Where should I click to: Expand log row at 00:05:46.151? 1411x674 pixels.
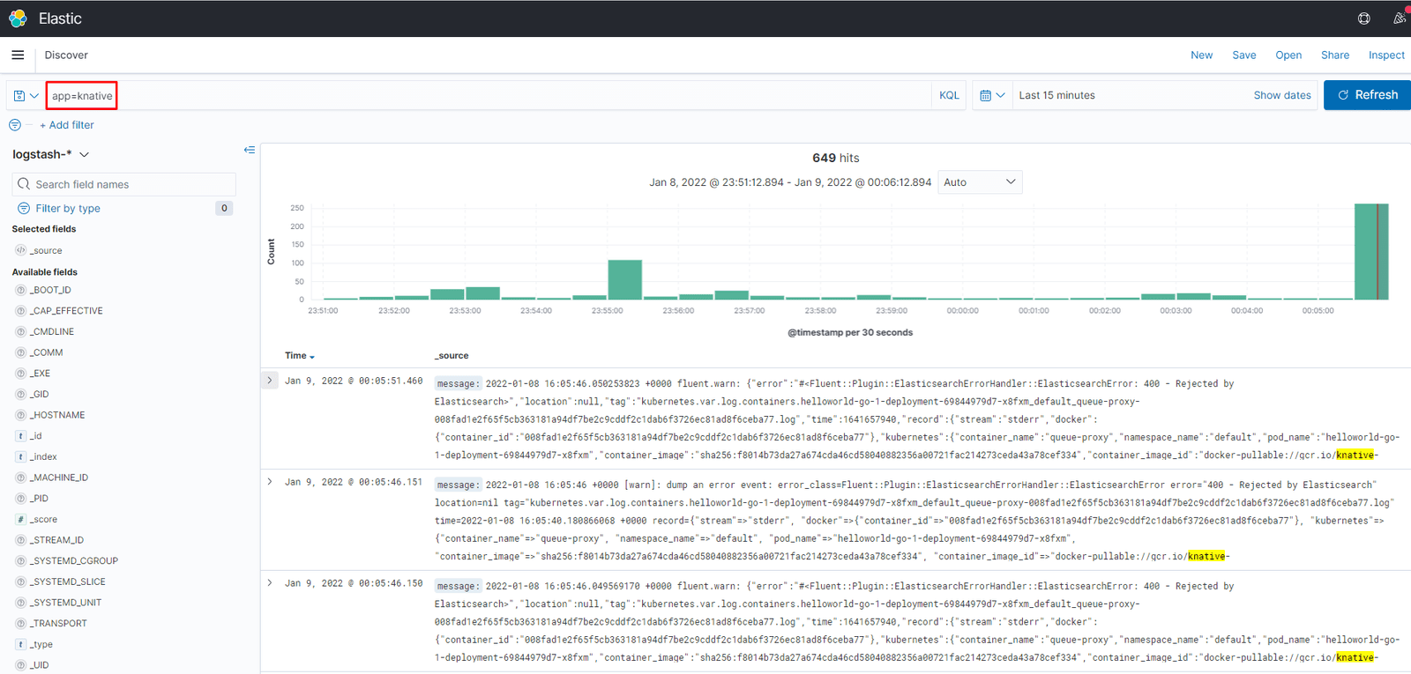270,482
